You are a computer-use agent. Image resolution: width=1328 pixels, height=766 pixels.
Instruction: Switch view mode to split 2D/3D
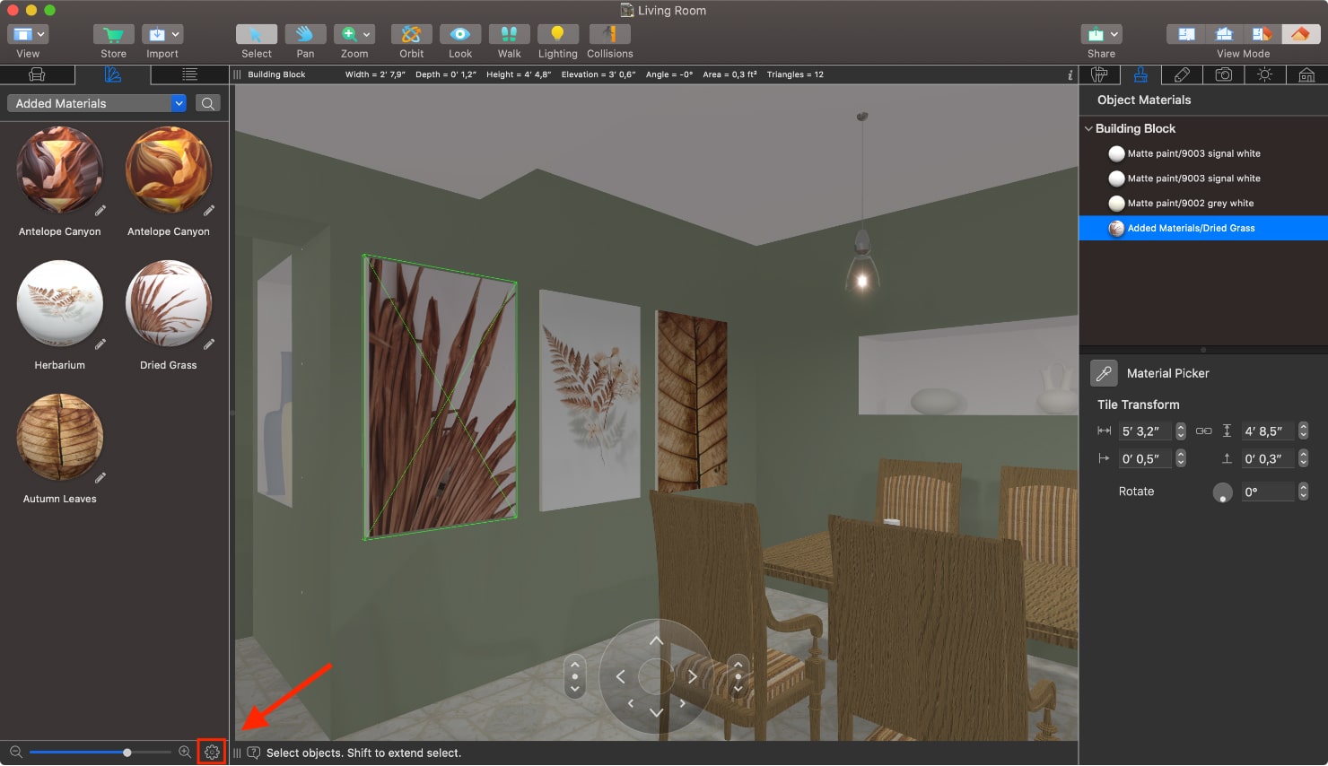click(1262, 34)
